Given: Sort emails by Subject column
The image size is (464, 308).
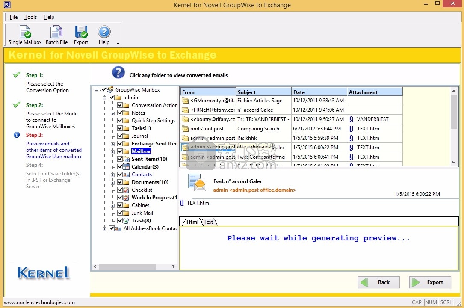Looking at the screenshot, I should click(x=264, y=92).
